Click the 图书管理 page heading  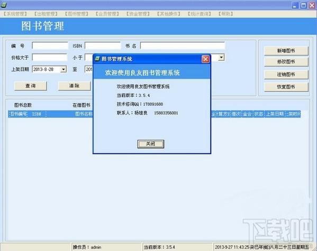pos(43,26)
